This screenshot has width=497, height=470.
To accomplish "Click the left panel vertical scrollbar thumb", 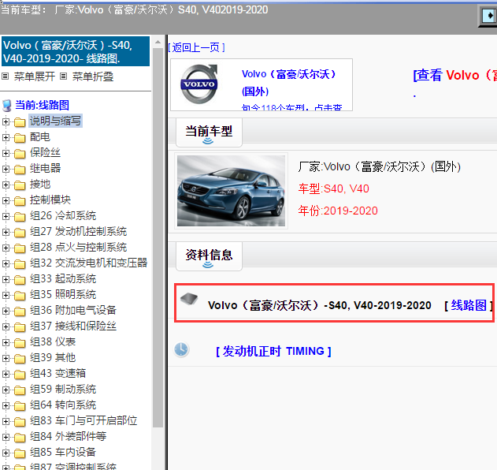I will tap(158, 238).
